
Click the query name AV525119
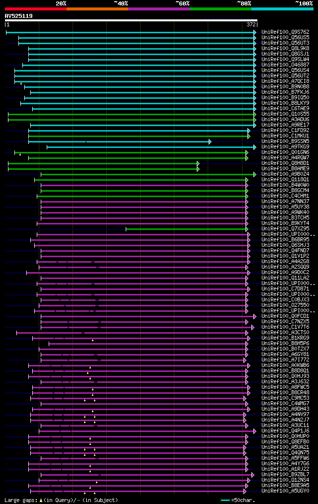pos(19,16)
